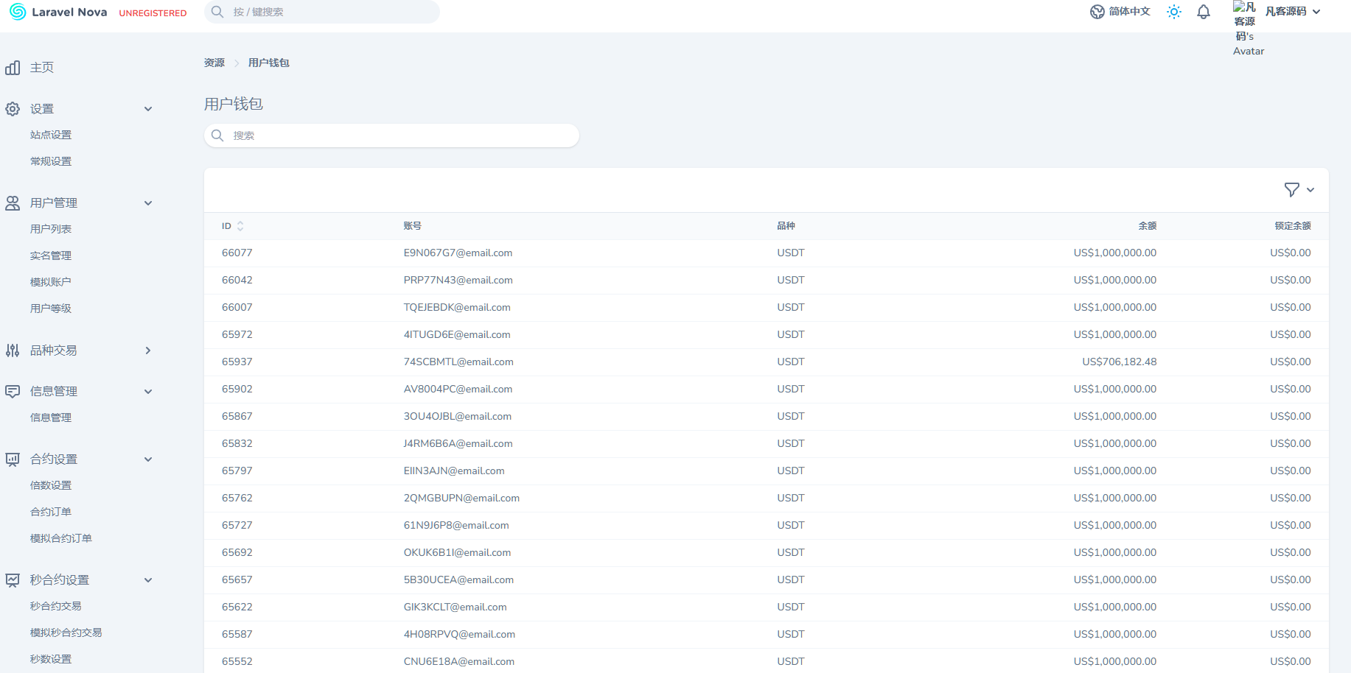This screenshot has width=1351, height=673.
Task: Open 用户列表 in the sidebar
Action: click(51, 229)
